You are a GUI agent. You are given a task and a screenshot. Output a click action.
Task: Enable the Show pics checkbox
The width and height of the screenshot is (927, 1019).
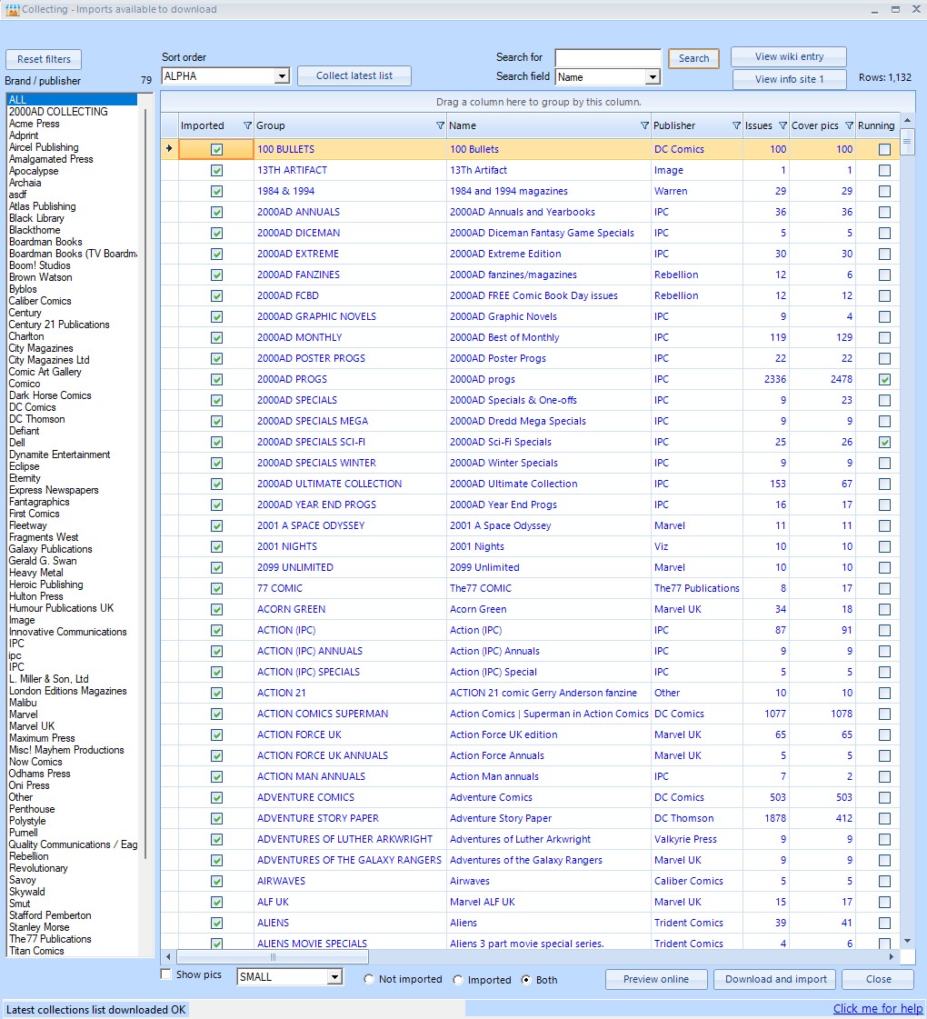(x=166, y=974)
